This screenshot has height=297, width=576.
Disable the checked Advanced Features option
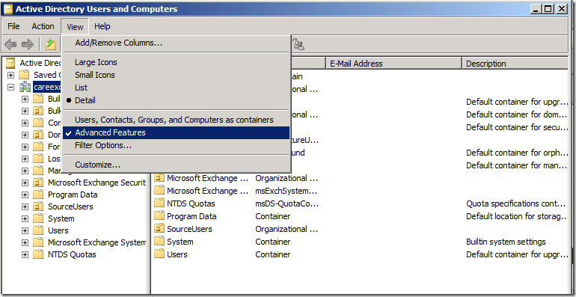pyautogui.click(x=176, y=132)
